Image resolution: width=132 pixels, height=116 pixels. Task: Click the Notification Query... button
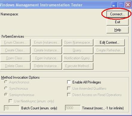(x=78, y=58)
